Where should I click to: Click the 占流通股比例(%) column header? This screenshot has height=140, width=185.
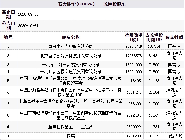[x=154, y=37]
